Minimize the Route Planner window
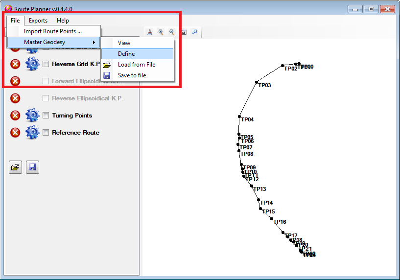Viewport: 400px width, 280px height. point(355,9)
